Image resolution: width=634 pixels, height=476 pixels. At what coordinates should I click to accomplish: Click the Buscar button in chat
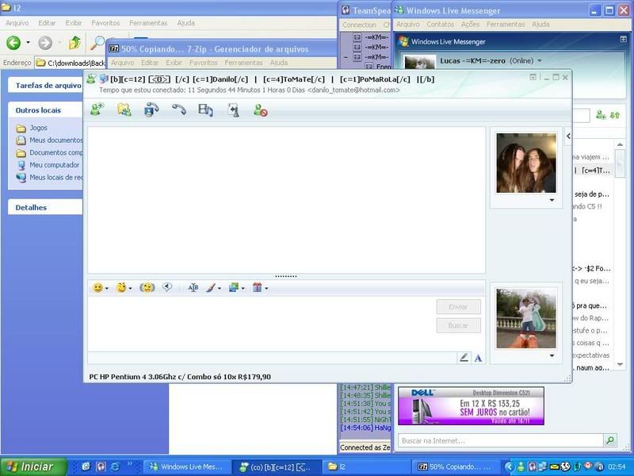[459, 325]
